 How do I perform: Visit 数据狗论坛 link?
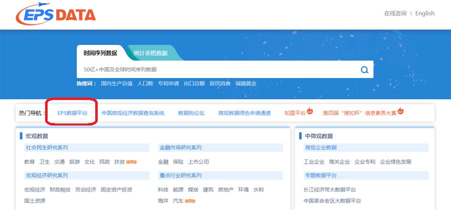point(191,113)
